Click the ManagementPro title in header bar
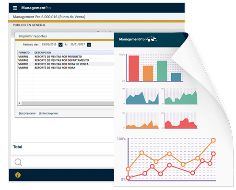Image resolution: width=236 pixels, height=190 pixels. 36,8
